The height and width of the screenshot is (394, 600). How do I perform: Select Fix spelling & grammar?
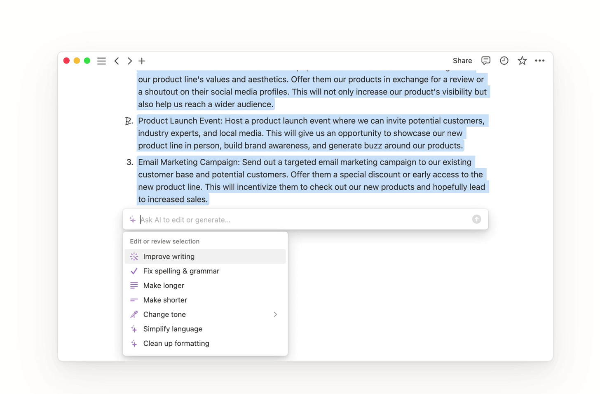205,271
